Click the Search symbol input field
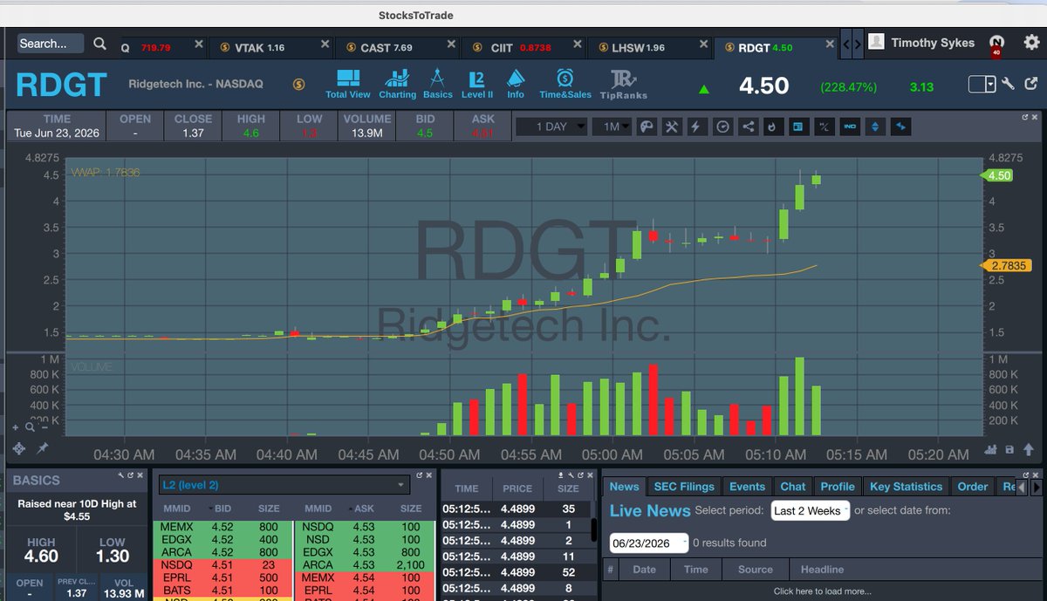The image size is (1047, 601). pos(51,44)
